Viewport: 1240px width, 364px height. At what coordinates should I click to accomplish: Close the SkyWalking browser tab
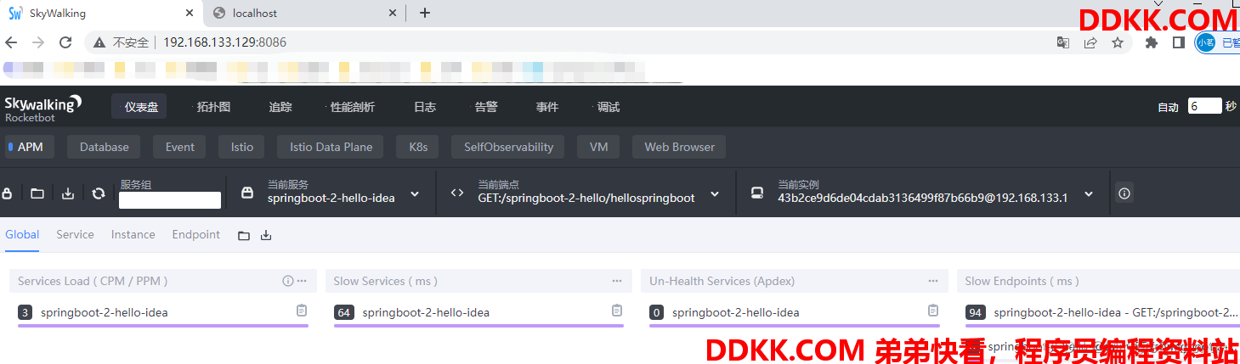click(189, 13)
